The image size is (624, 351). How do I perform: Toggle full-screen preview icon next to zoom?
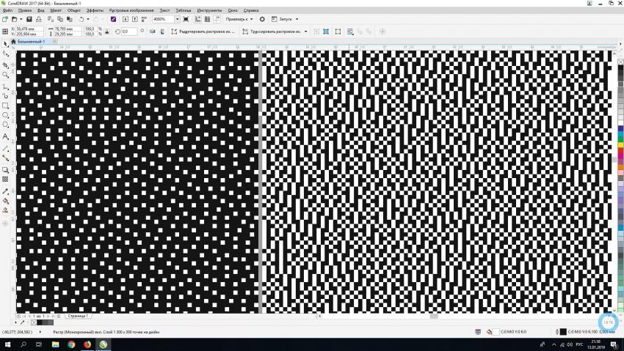tap(186, 19)
